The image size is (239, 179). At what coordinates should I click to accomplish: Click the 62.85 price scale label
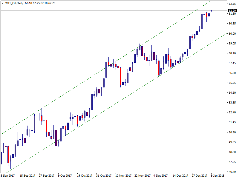pos(232,4)
